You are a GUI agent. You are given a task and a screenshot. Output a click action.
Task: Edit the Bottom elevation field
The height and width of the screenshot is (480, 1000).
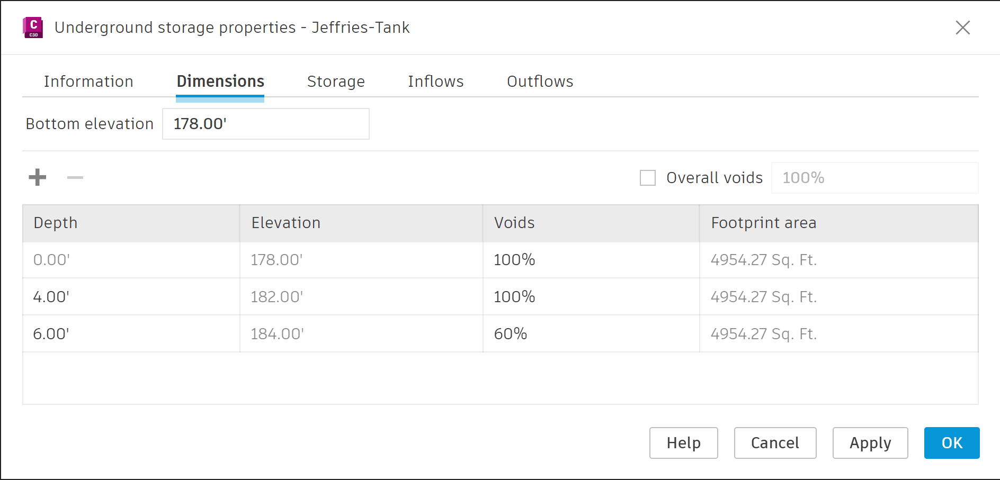coord(265,124)
